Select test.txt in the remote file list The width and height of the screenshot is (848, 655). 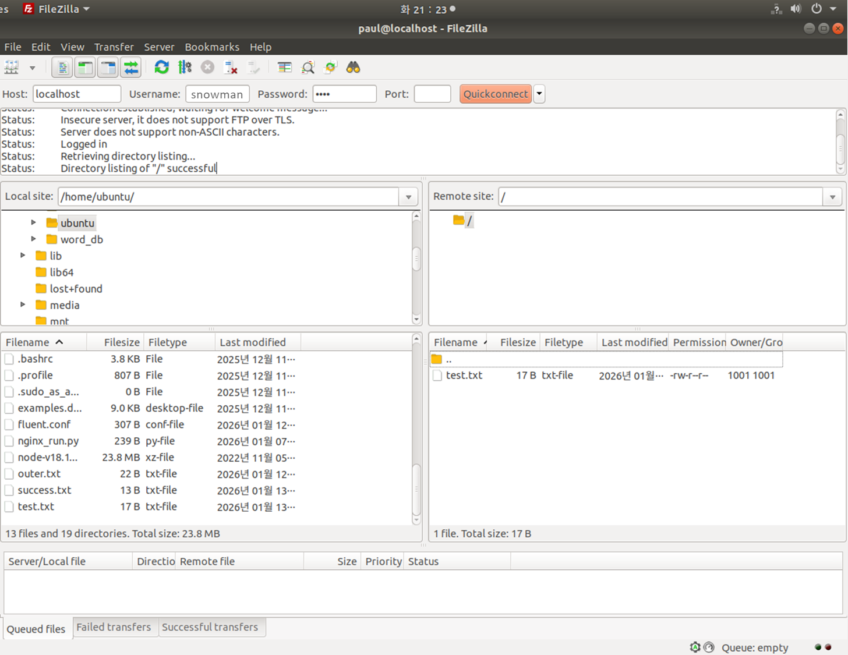click(x=606, y=376)
